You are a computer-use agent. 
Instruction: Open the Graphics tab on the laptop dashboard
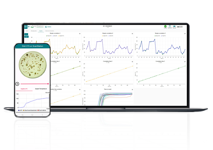coord(41,30)
